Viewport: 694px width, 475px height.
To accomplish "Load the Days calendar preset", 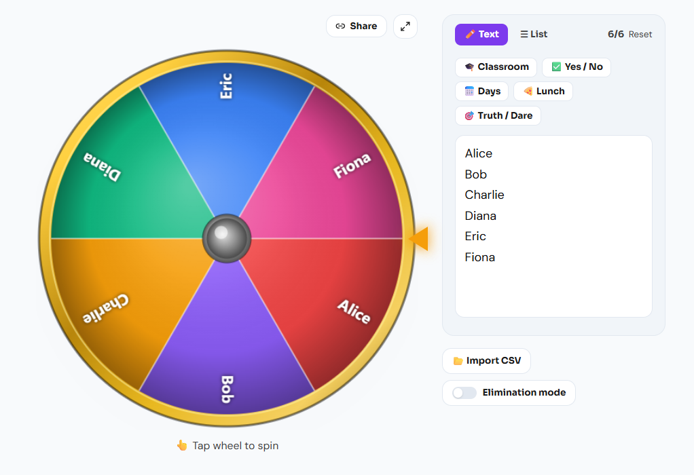I will (482, 92).
